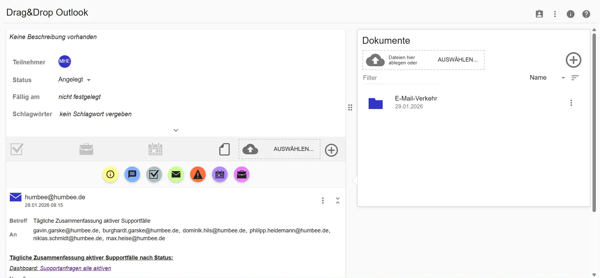This screenshot has height=278, width=600.
Task: Click the plus circle add button in toolbar
Action: [x=331, y=150]
